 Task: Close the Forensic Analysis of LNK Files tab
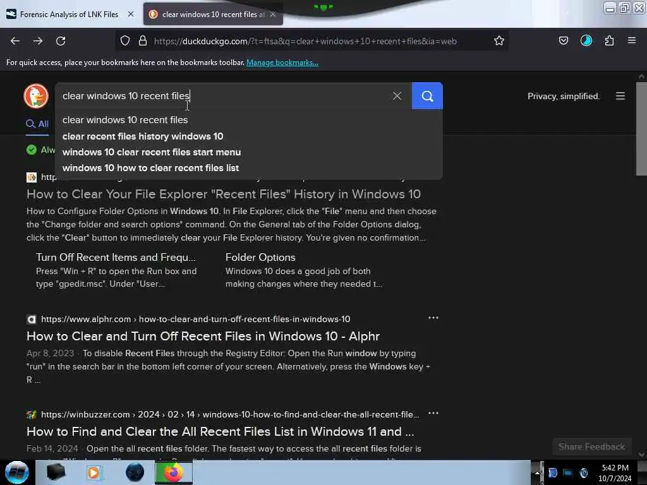[131, 15]
